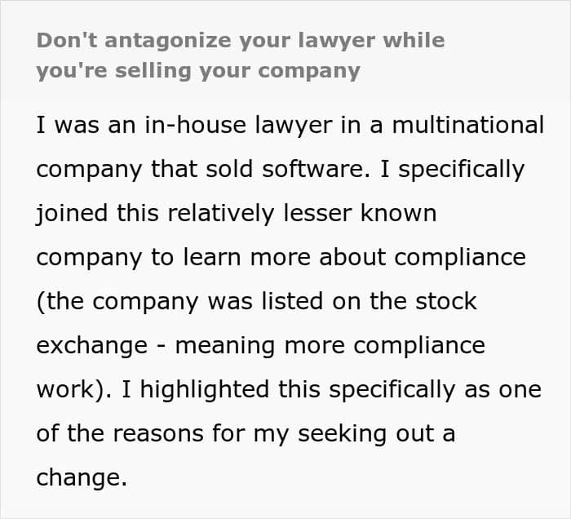Click the word "highlighted" in the paragraph
The width and height of the screenshot is (571, 519).
click(x=205, y=390)
